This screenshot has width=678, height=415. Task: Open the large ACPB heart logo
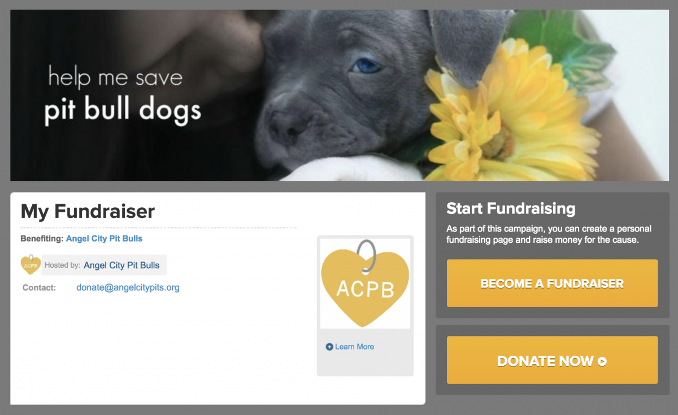coord(365,283)
